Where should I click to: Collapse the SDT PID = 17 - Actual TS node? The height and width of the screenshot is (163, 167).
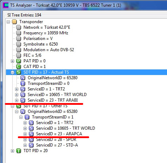coord(12,72)
